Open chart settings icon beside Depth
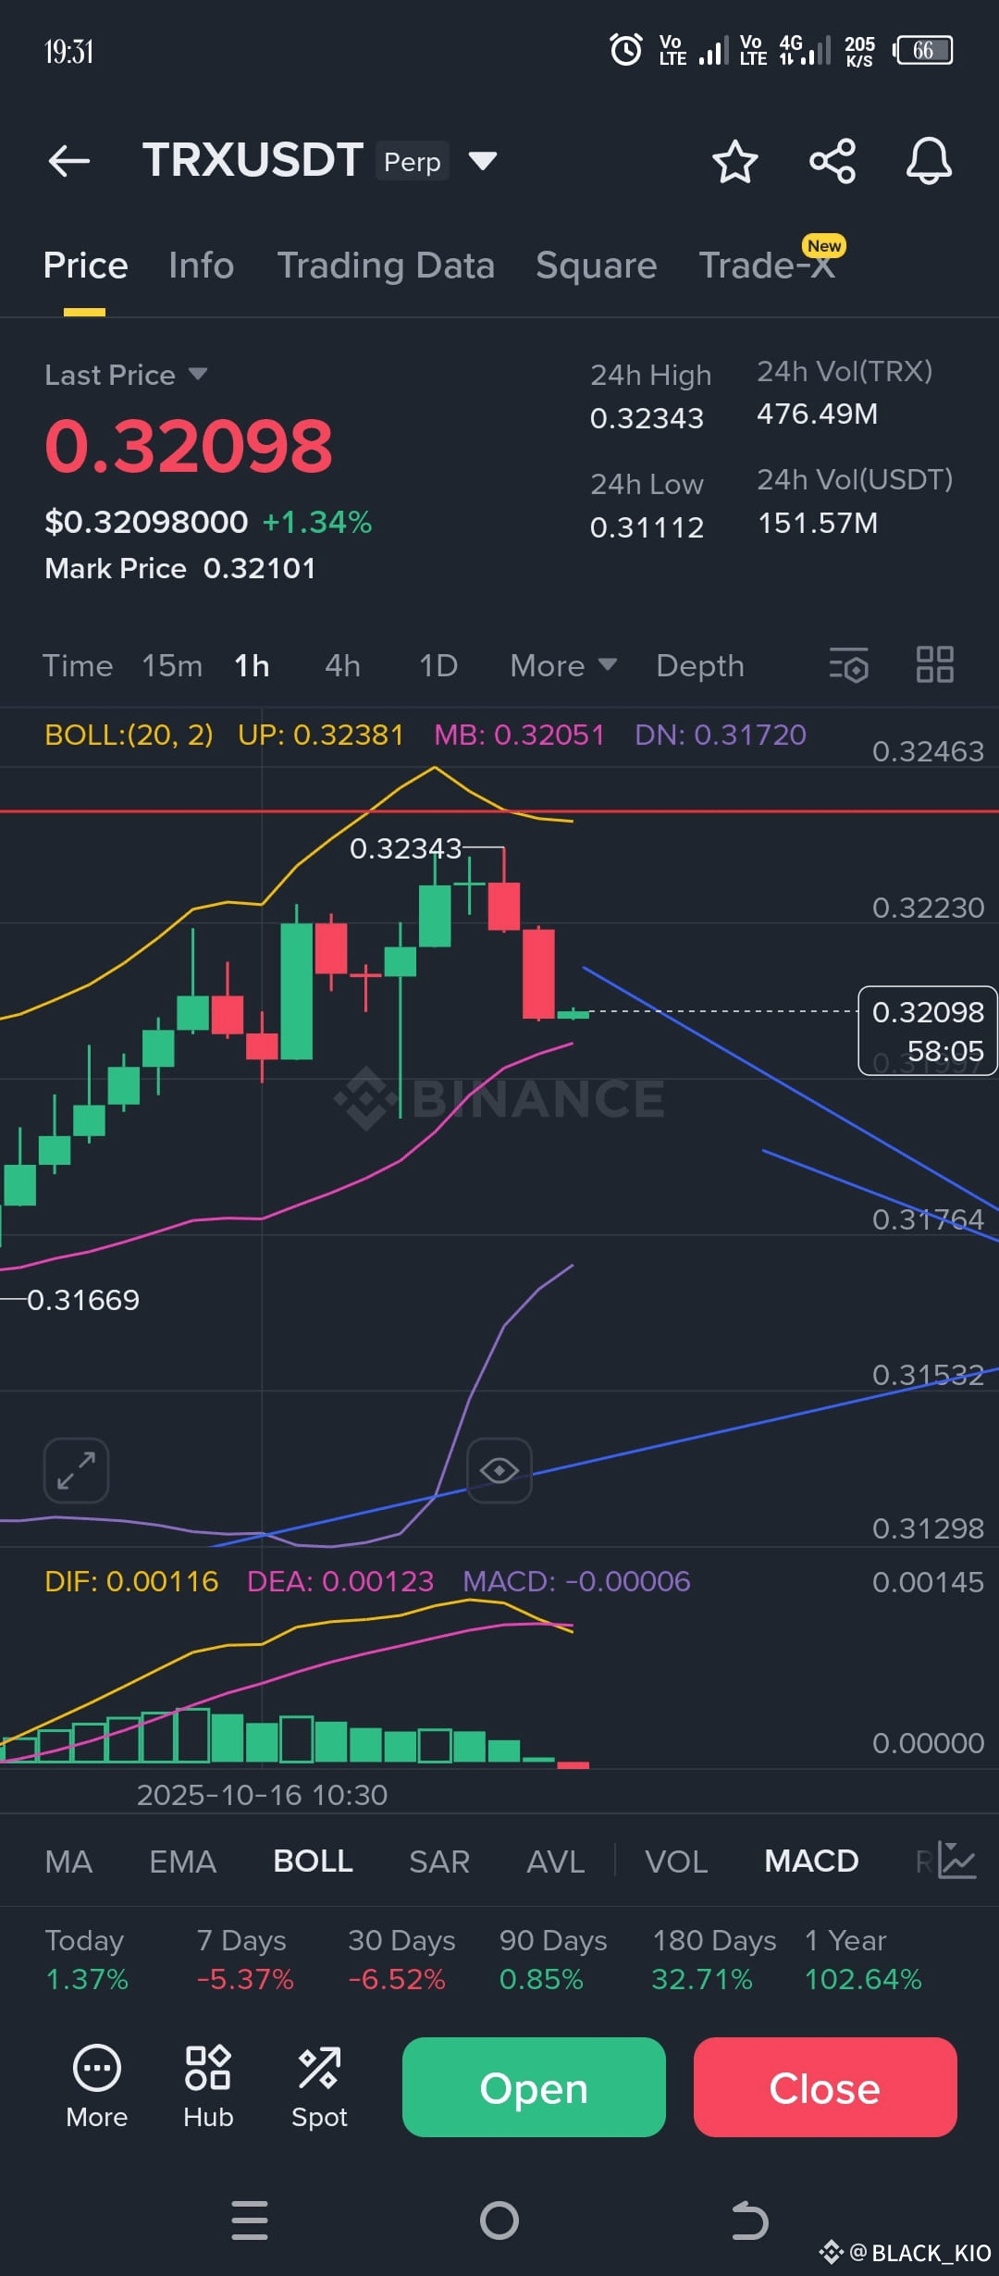This screenshot has height=2276, width=999. pos(849,664)
